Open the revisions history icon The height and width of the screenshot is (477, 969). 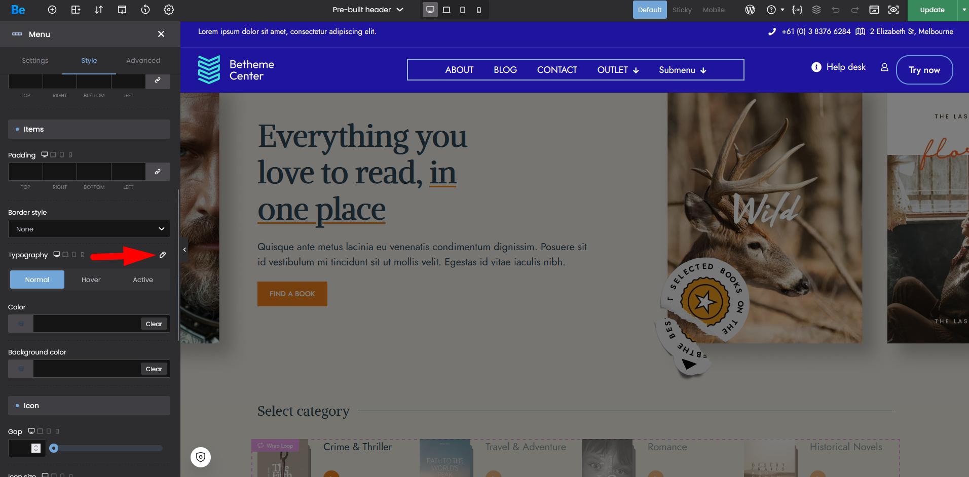point(145,10)
